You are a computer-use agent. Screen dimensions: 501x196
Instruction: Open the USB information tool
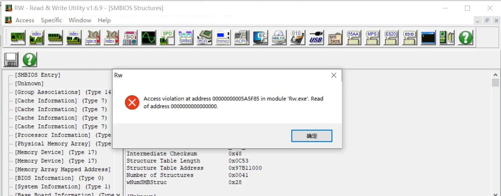[316, 38]
